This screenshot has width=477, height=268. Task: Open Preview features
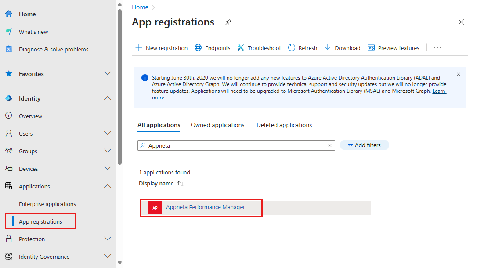point(394,47)
